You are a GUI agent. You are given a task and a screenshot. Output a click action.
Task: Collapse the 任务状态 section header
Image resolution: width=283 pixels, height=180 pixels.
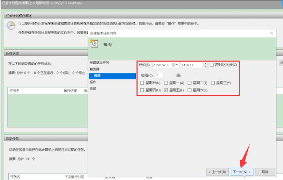tap(46, 53)
